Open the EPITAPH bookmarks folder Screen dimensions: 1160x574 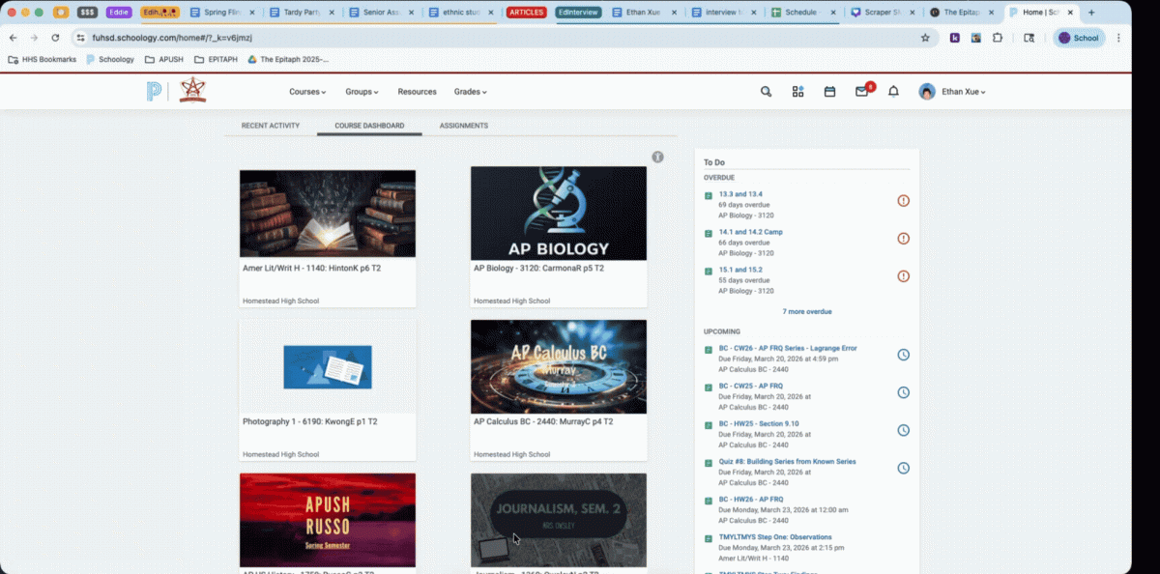point(216,59)
